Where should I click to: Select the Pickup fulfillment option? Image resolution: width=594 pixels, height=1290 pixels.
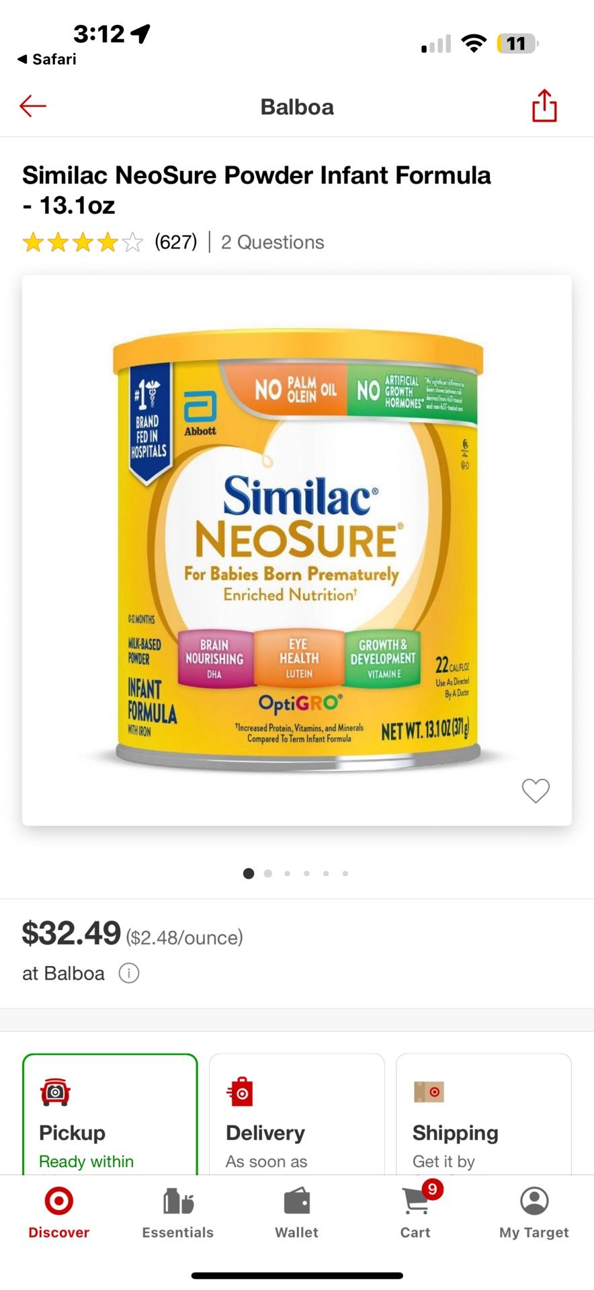click(x=110, y=1115)
